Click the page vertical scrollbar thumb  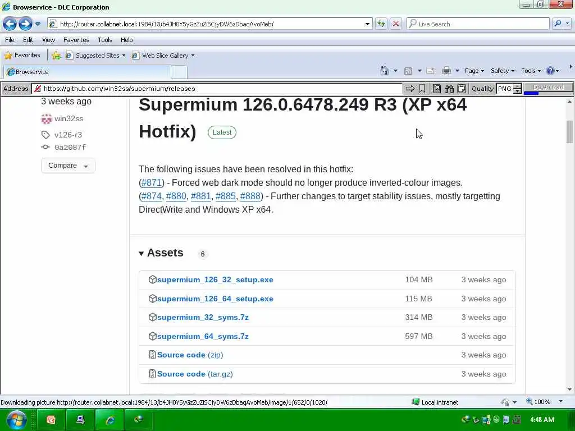[x=569, y=131]
